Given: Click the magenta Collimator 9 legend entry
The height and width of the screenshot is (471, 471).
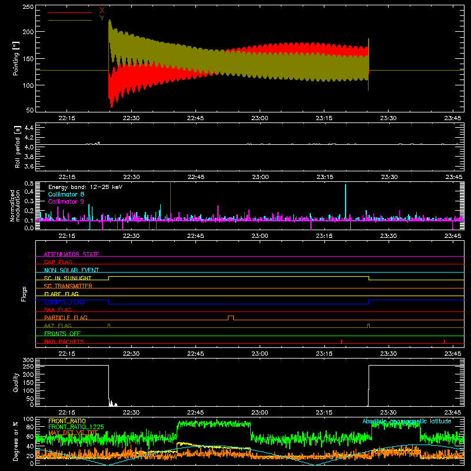Looking at the screenshot, I should tap(66, 201).
